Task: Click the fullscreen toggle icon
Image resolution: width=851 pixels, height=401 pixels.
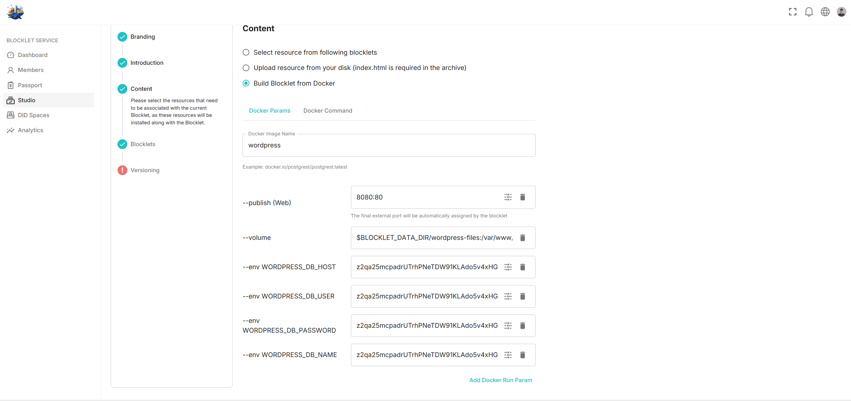Action: pos(792,12)
